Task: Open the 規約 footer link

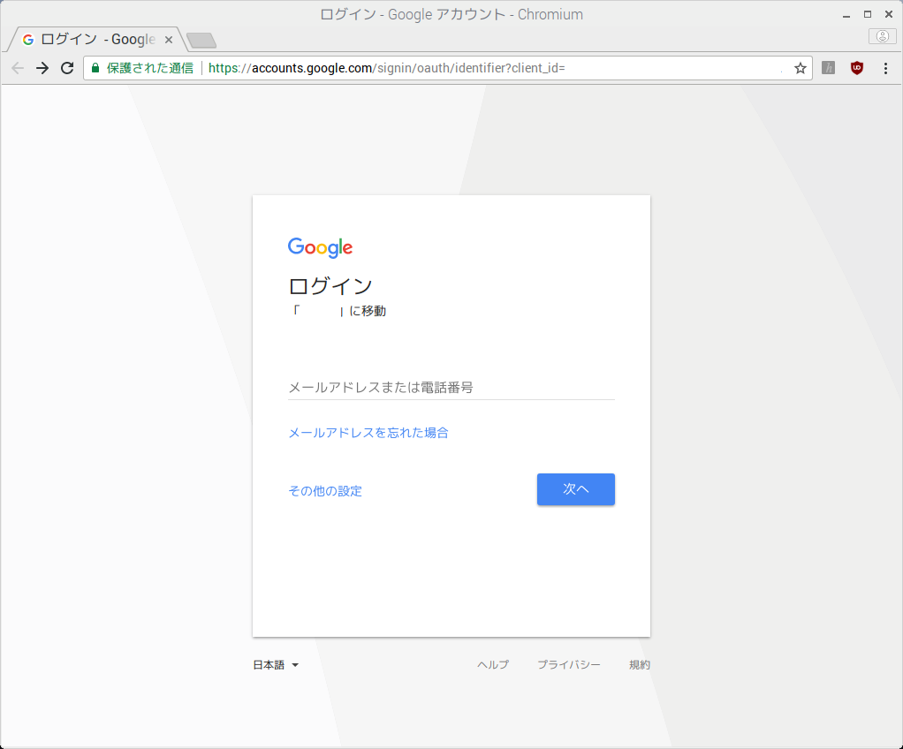Action: [x=639, y=665]
